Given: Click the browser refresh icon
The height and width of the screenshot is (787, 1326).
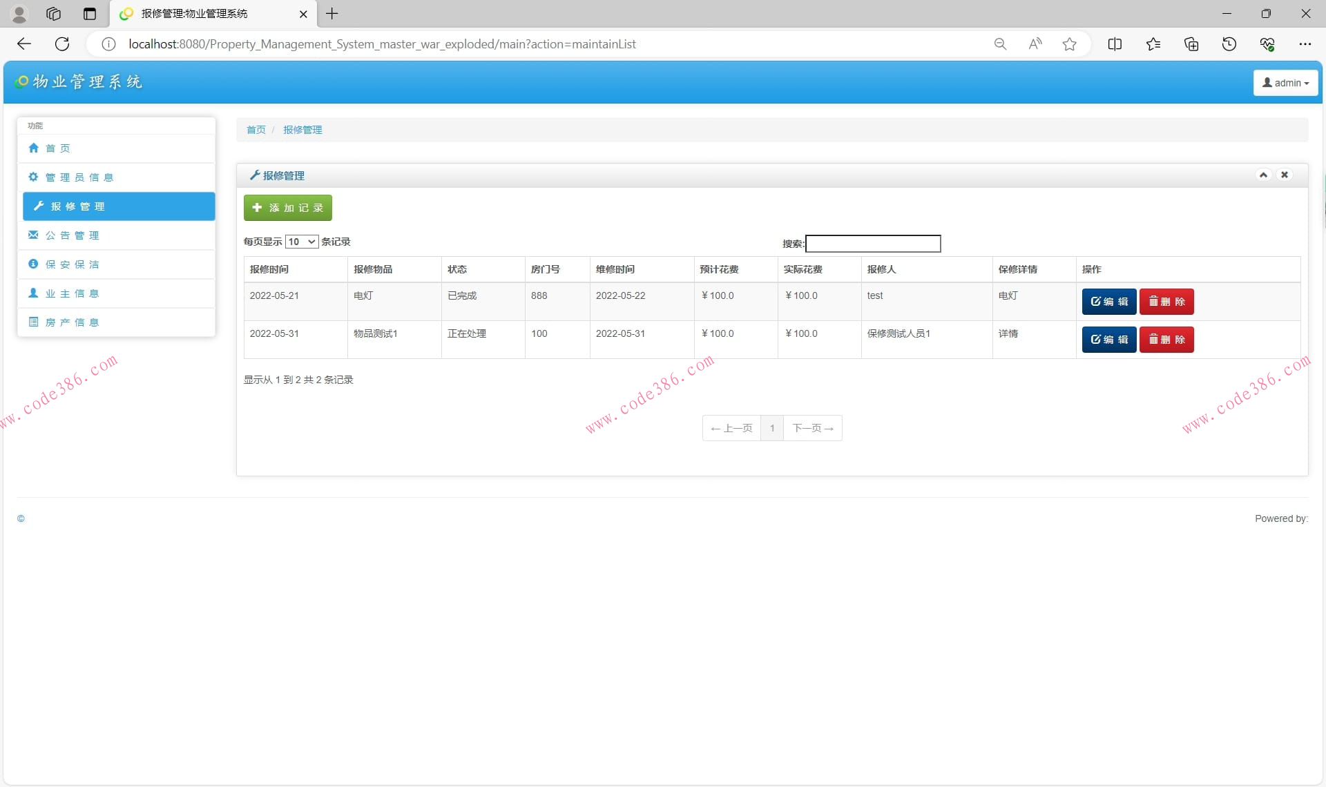Looking at the screenshot, I should tap(62, 44).
